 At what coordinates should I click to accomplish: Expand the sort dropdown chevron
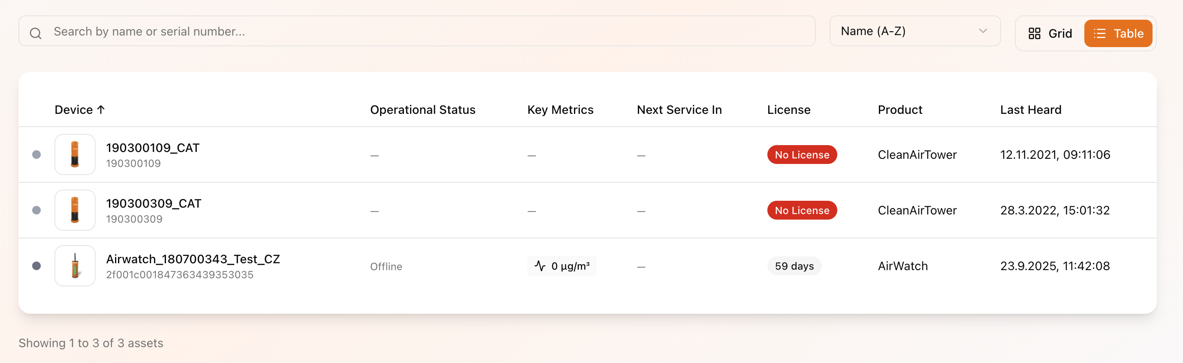click(983, 31)
